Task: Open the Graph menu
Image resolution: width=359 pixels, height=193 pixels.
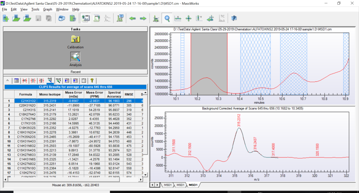Action: pyautogui.click(x=48, y=9)
